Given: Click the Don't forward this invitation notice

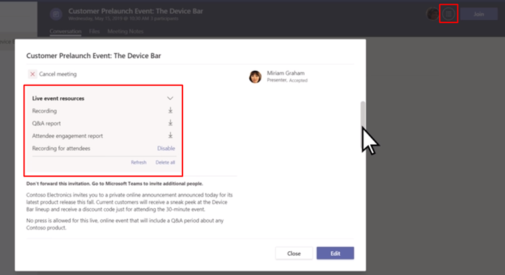Looking at the screenshot, I should pos(114,184).
